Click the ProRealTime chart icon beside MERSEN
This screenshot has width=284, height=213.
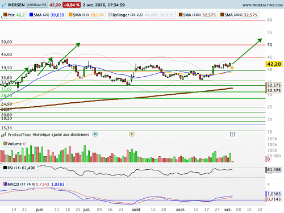4,5
